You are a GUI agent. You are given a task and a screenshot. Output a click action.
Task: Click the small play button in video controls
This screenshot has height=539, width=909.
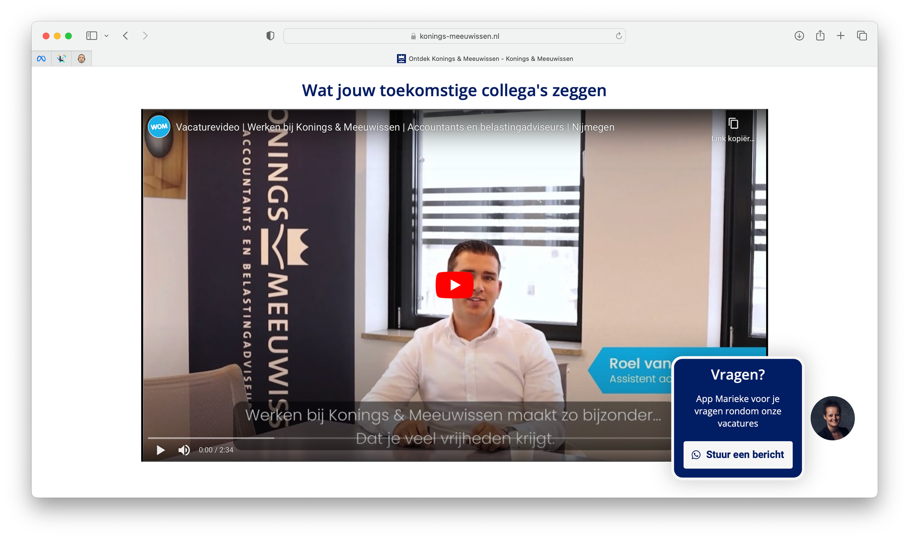(x=161, y=450)
